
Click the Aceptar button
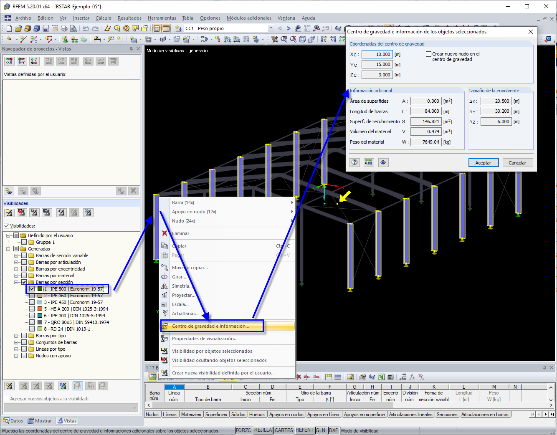pyautogui.click(x=483, y=163)
